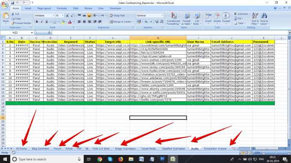Image resolution: width=291 pixels, height=163 pixels.
Task: Copy the selection with Copy
Action: (x=16, y=18)
